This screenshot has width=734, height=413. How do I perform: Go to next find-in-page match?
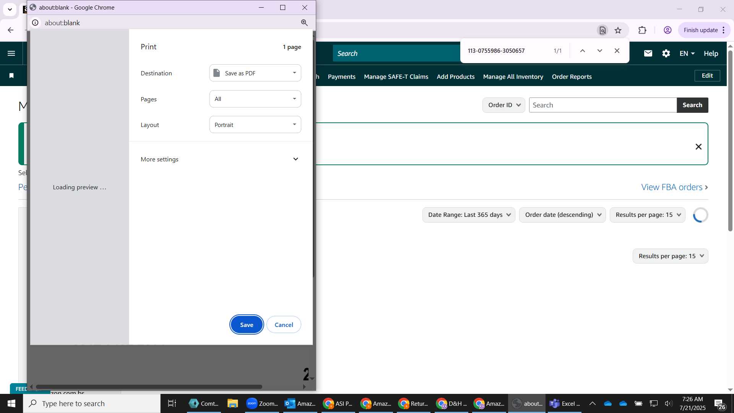pos(600,51)
